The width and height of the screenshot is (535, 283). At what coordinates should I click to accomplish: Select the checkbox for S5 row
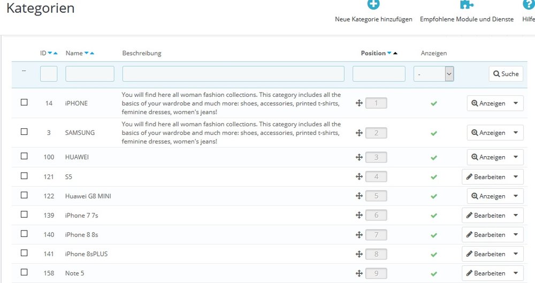24,175
